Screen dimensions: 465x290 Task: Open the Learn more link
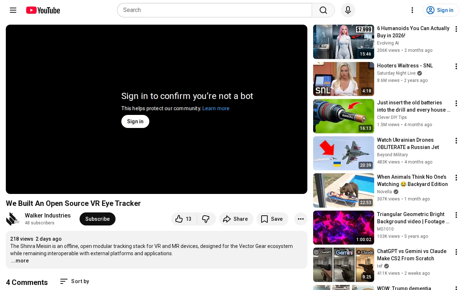click(x=216, y=108)
